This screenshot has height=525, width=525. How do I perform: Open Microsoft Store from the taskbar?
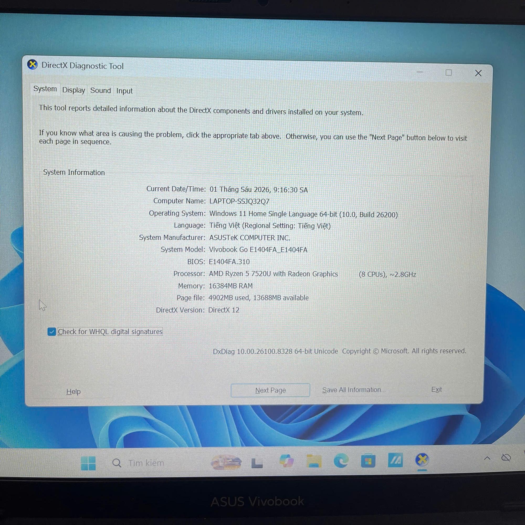pyautogui.click(x=368, y=461)
